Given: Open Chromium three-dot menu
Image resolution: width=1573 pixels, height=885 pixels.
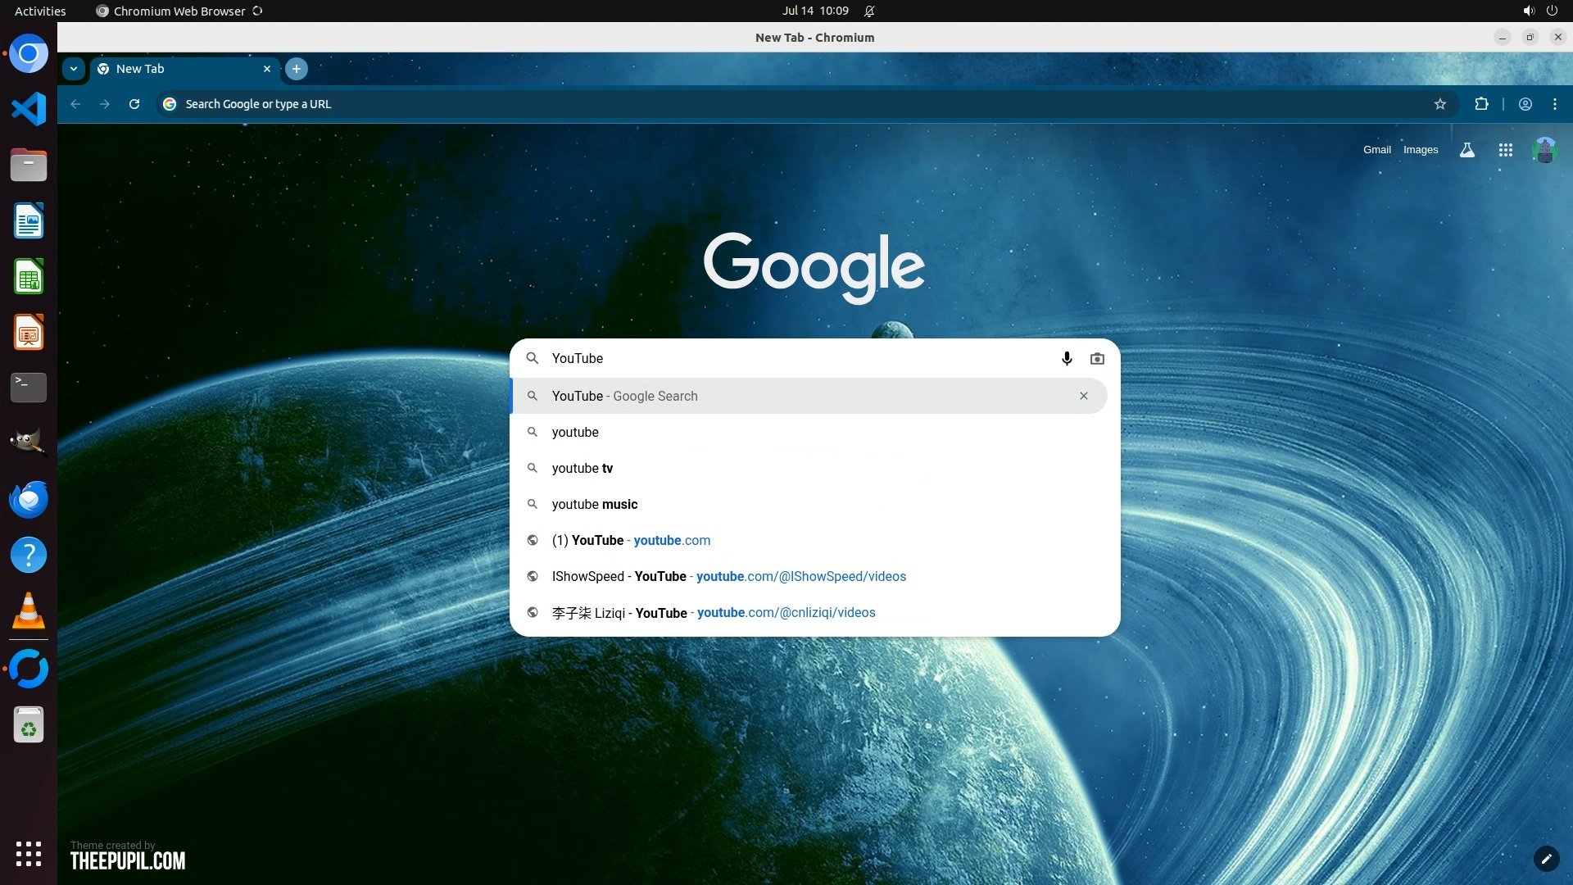Looking at the screenshot, I should 1555,104.
